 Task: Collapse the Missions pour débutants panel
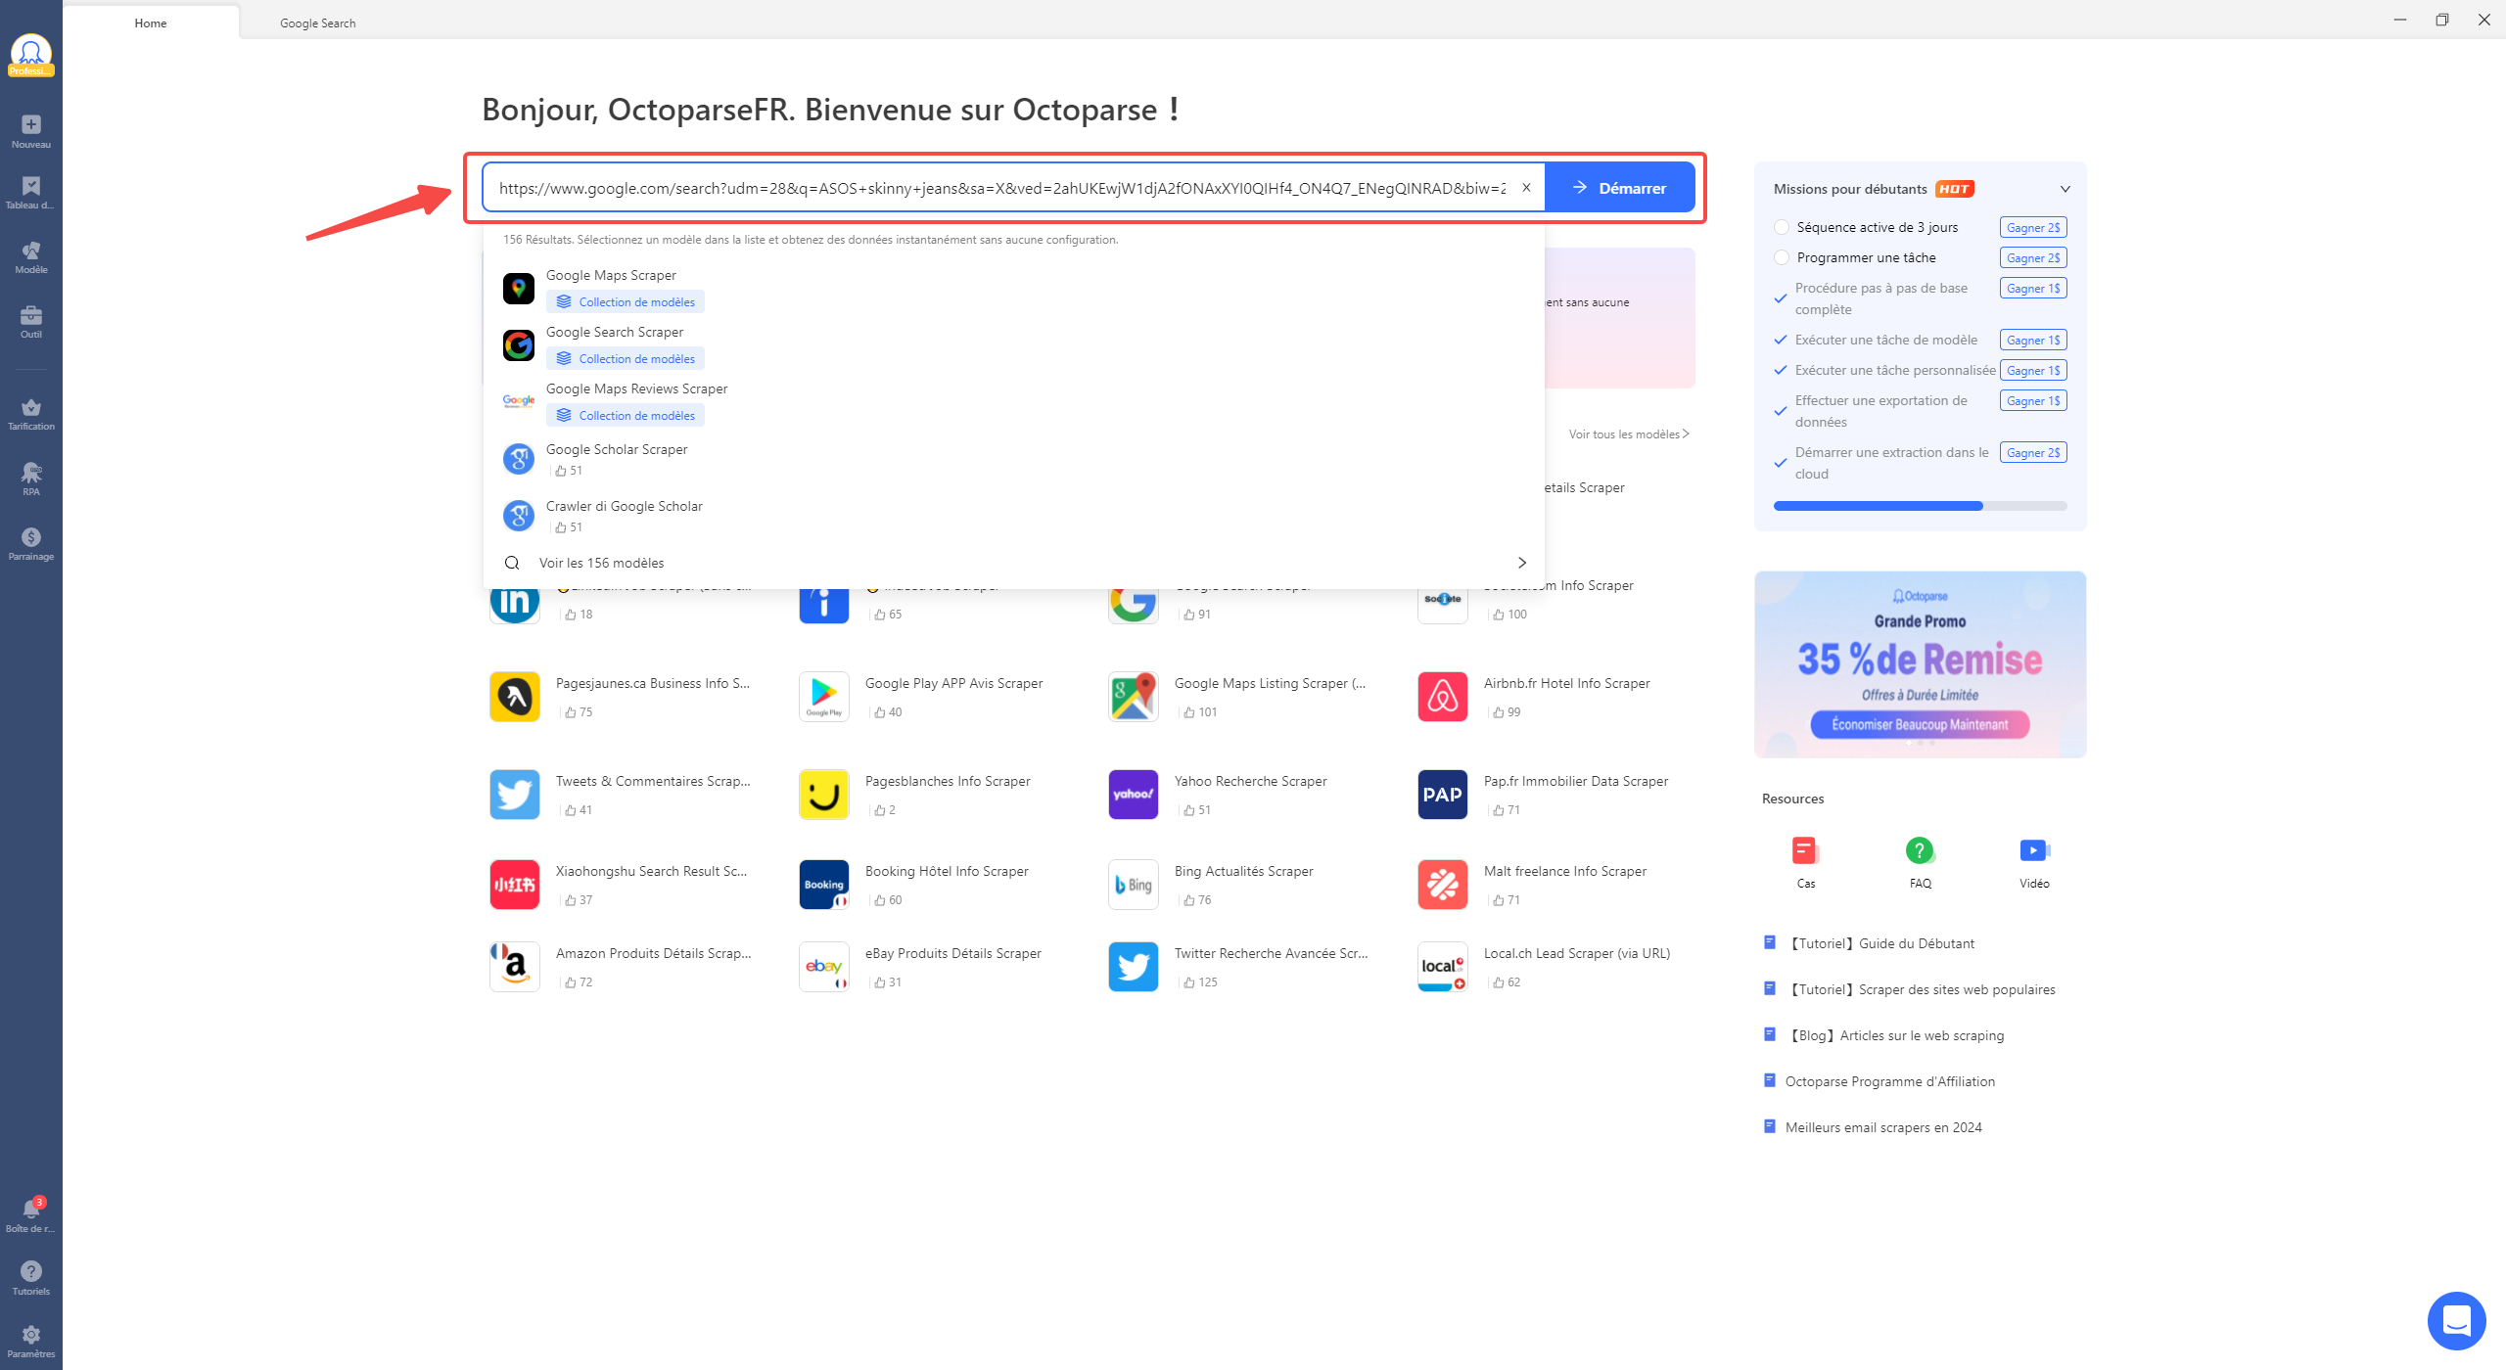click(x=2065, y=189)
